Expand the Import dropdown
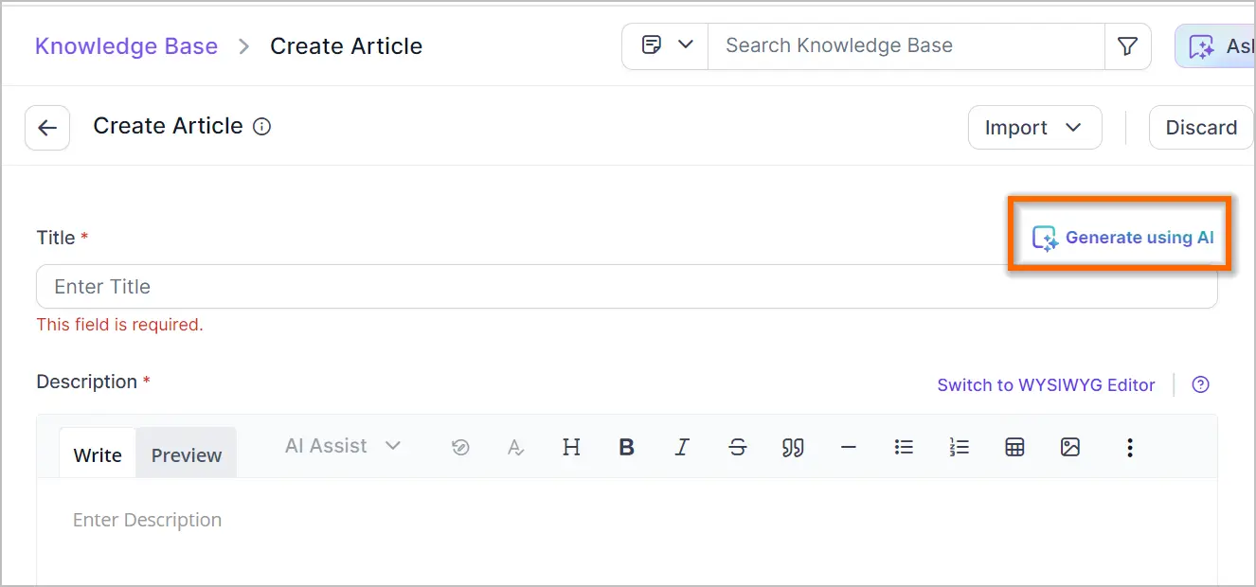Viewport: 1256px width, 587px height. tap(1034, 128)
